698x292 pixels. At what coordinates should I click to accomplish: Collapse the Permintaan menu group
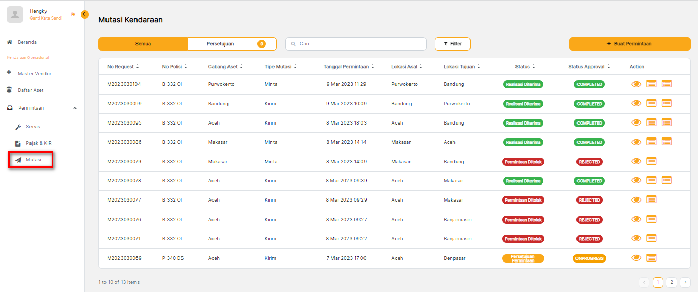74,108
